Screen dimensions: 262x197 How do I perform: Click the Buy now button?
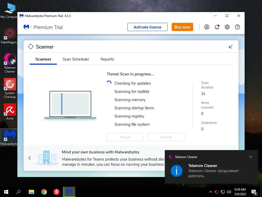182,27
